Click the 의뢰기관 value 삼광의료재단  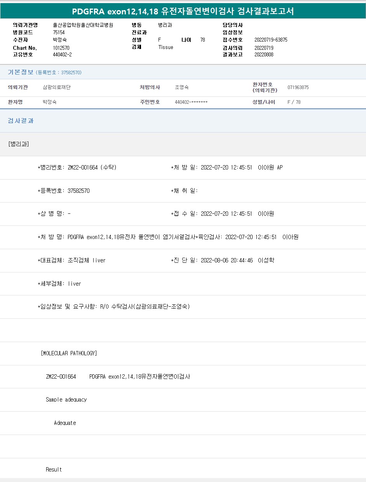56,87
